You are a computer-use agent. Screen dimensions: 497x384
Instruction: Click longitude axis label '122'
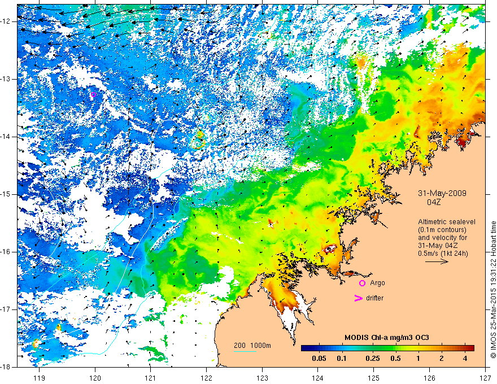coord(206,378)
